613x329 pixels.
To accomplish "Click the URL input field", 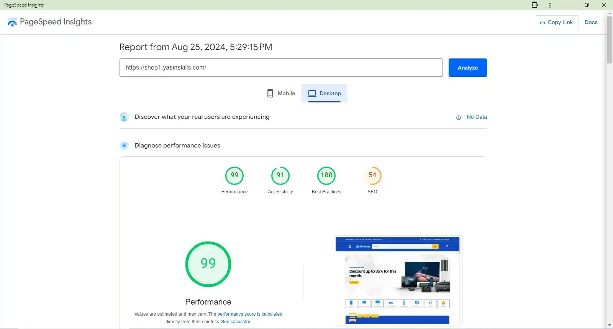I will (281, 68).
